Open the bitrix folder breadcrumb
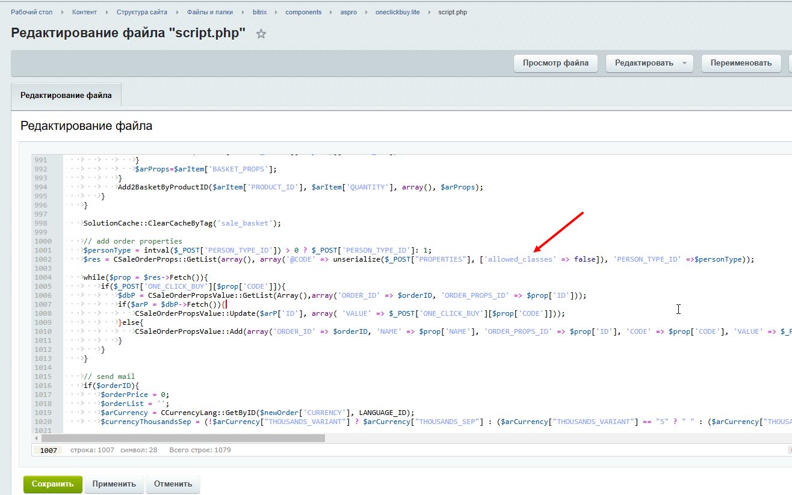 point(259,12)
